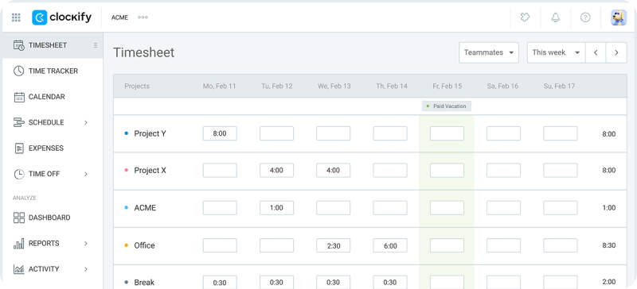637x289 pixels.
Task: Open the ACME workspace options ellipsis
Action: tap(143, 17)
